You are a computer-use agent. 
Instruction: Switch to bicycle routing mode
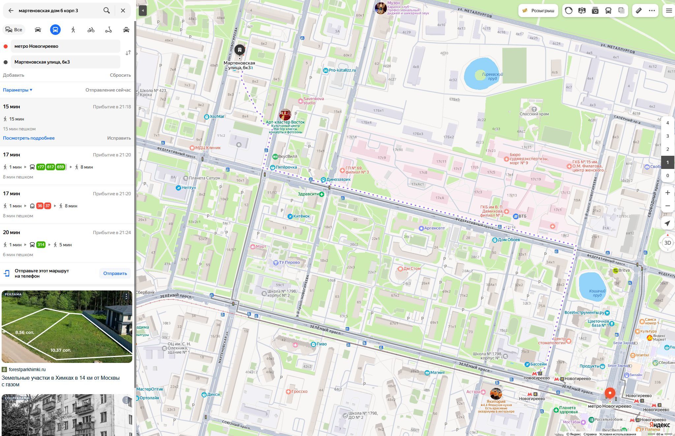pos(91,29)
